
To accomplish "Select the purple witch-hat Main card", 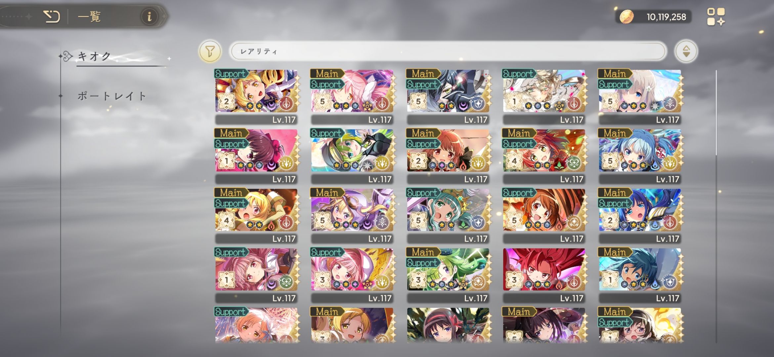I will [x=352, y=216].
